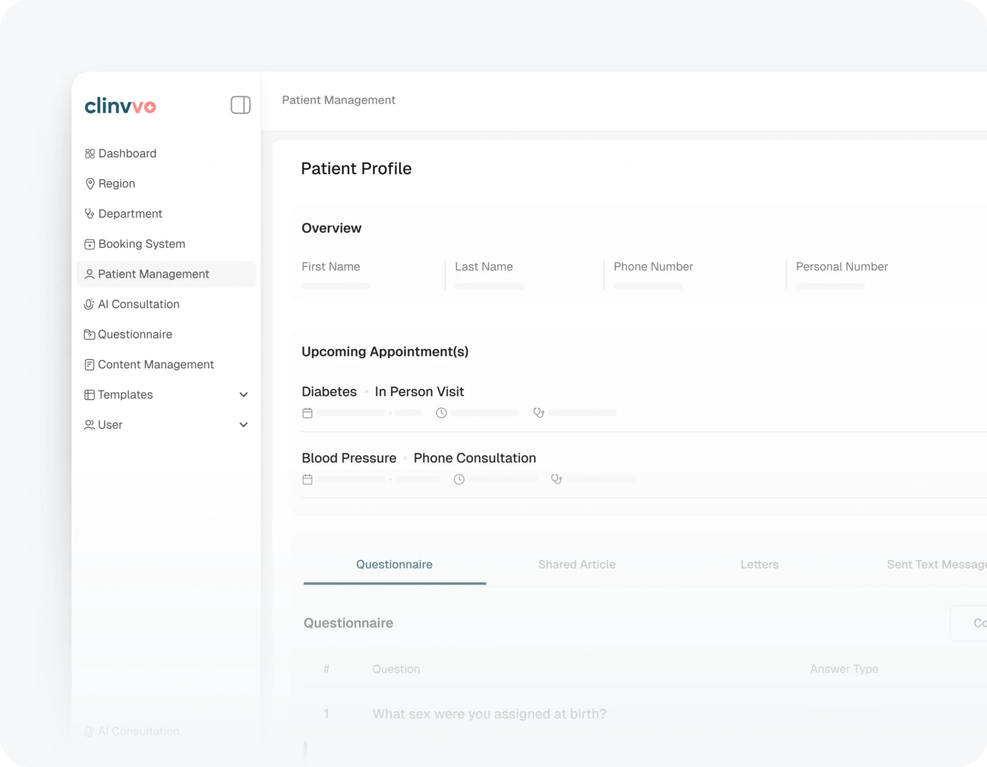
Task: Click the Blood Pressure appointment title
Action: click(349, 458)
